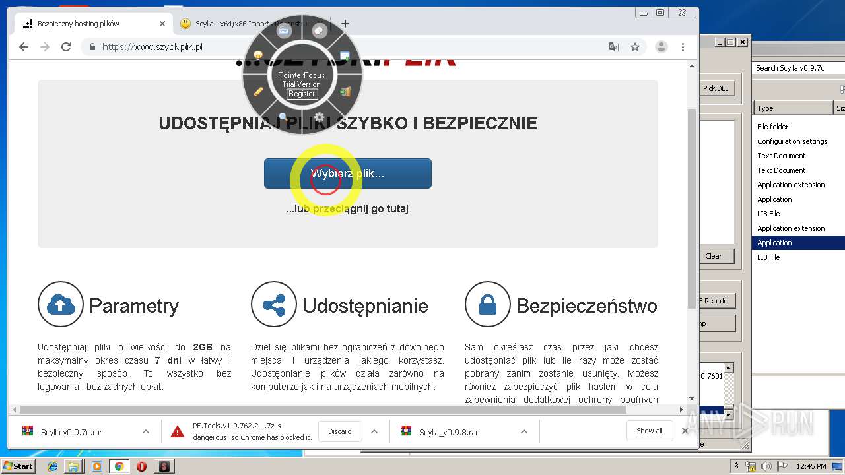Click the Search Scylla v0.9.7c search field
This screenshot has height=475, width=845.
tap(797, 68)
